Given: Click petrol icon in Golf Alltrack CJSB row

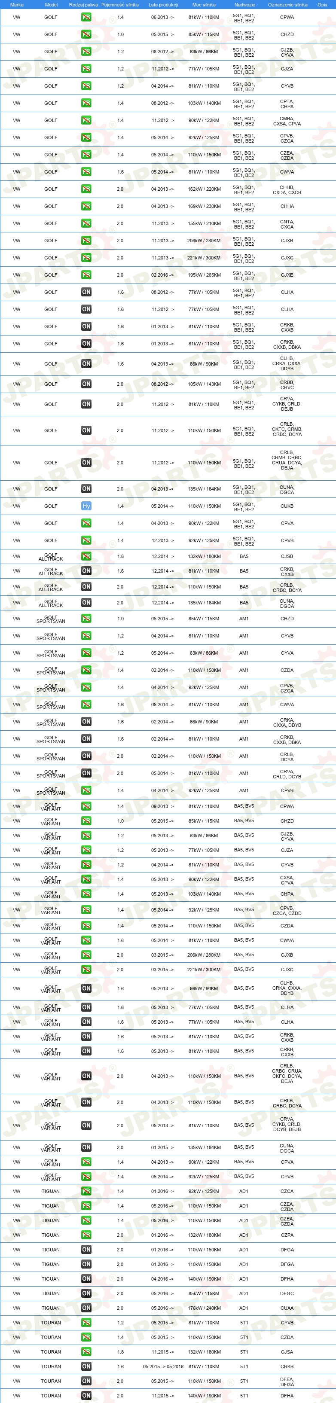Looking at the screenshot, I should 86,556.
